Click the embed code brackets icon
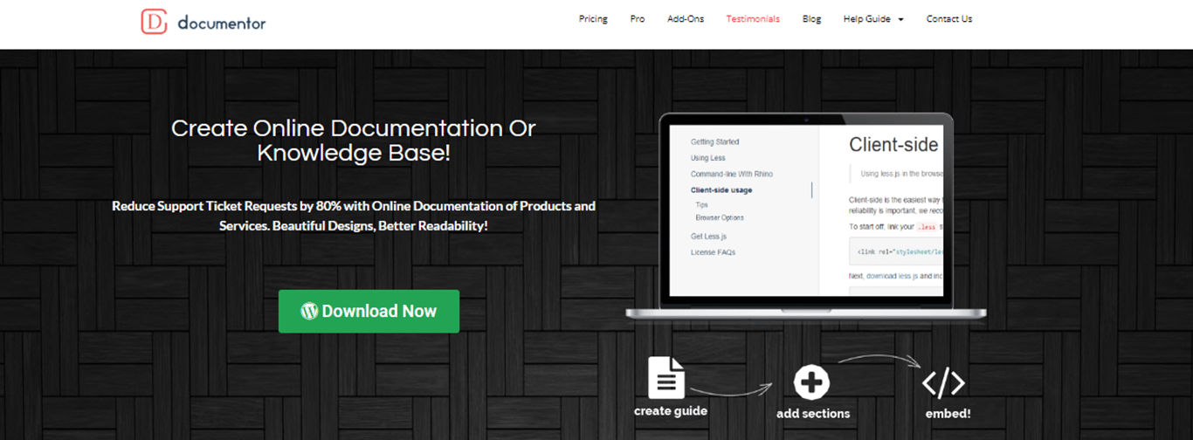This screenshot has width=1193, height=440. click(944, 382)
